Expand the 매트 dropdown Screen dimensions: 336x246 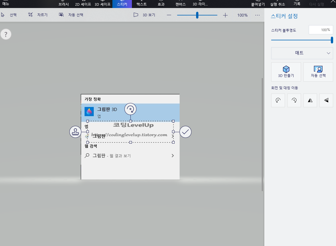[x=302, y=53]
